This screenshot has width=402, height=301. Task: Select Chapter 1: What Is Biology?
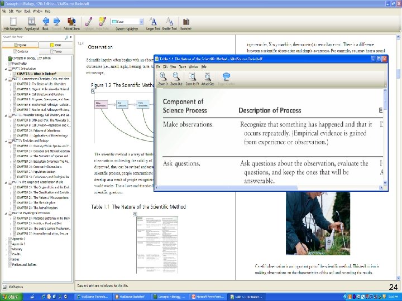point(37,73)
